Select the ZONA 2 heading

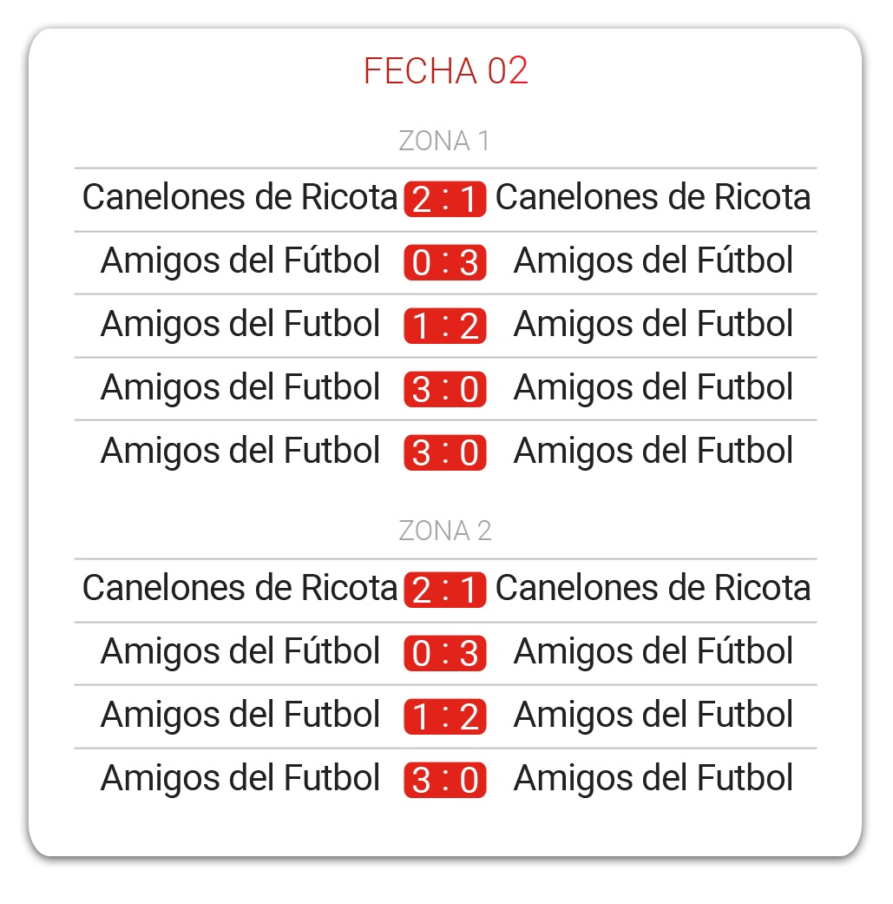click(445, 531)
